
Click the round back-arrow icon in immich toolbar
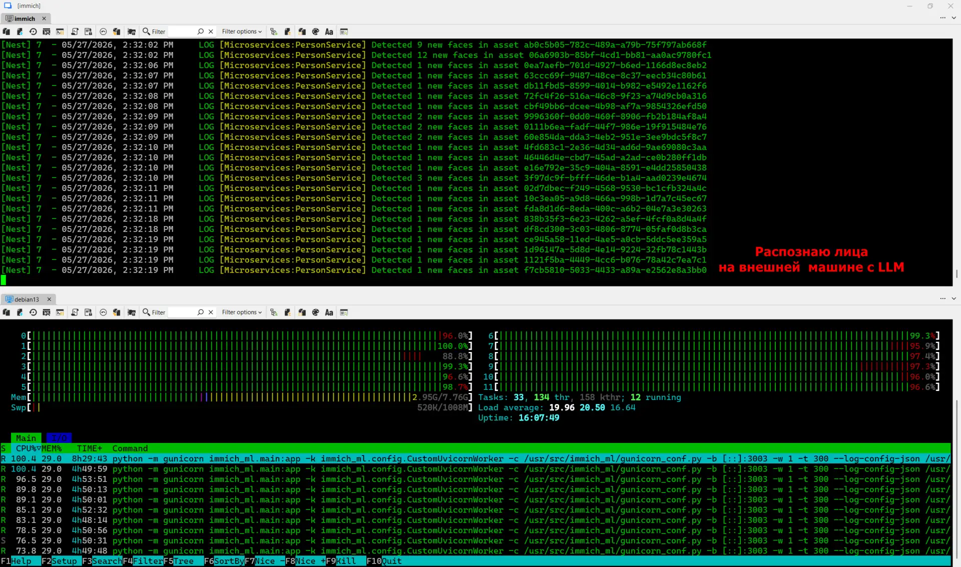[x=103, y=31]
